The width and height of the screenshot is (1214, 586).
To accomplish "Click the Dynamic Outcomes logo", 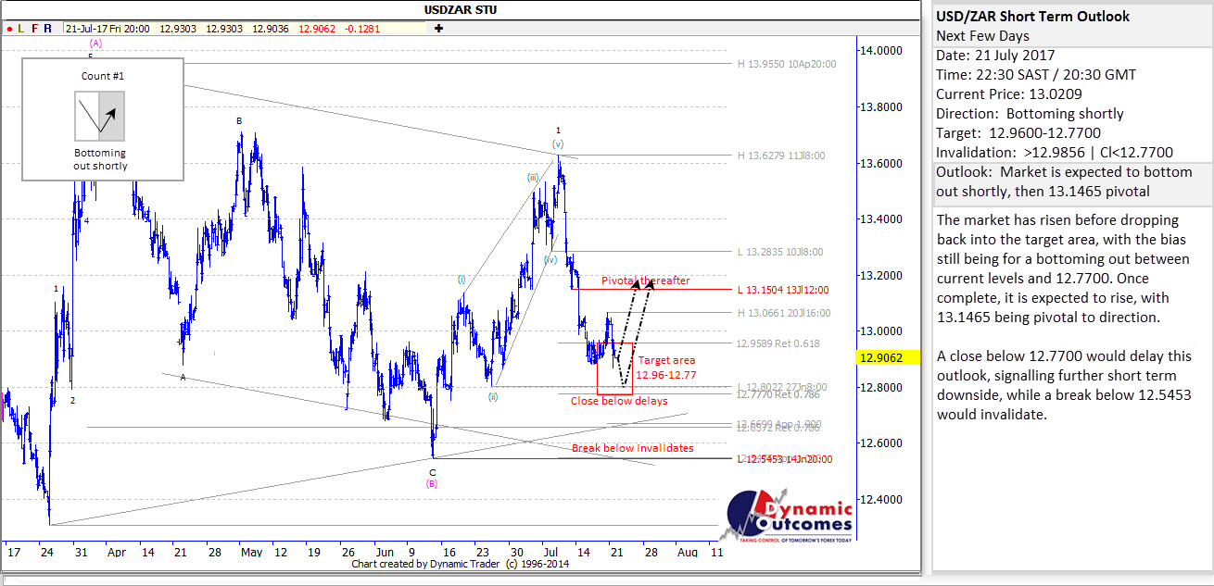I will [x=787, y=517].
